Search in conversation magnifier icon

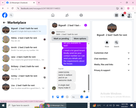[116, 42]
